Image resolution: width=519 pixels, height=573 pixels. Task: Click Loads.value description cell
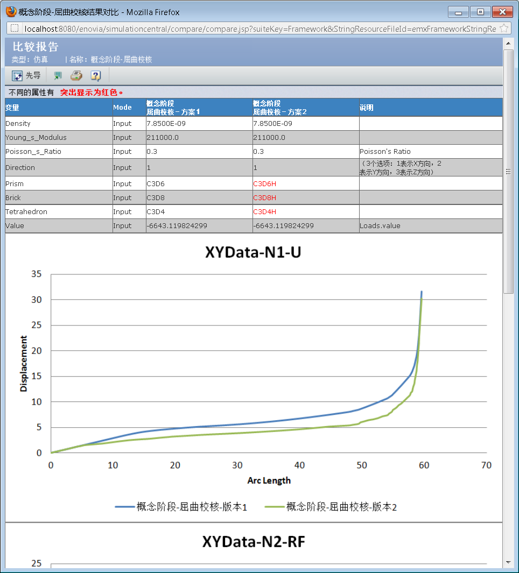[431, 225]
